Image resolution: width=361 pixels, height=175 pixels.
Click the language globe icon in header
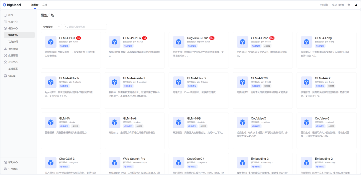coord(349,5)
